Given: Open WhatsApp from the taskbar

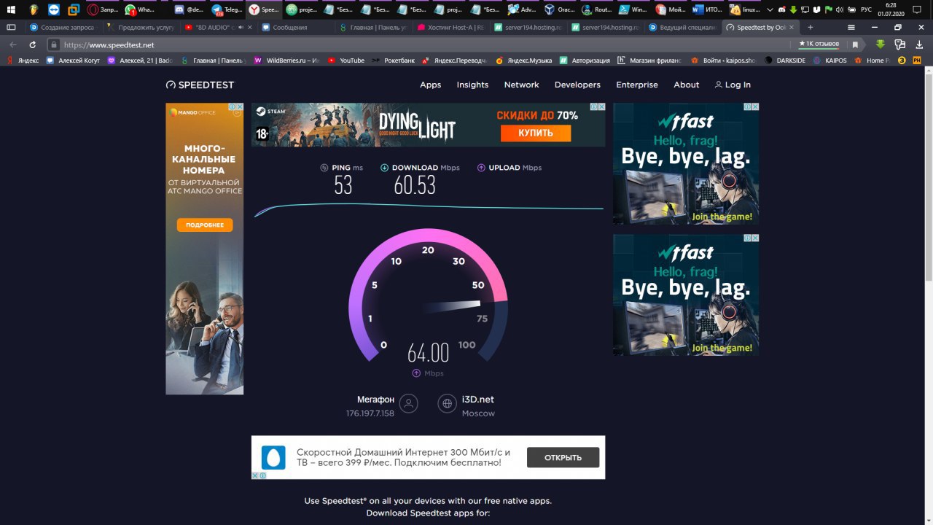Looking at the screenshot, I should 140,9.
